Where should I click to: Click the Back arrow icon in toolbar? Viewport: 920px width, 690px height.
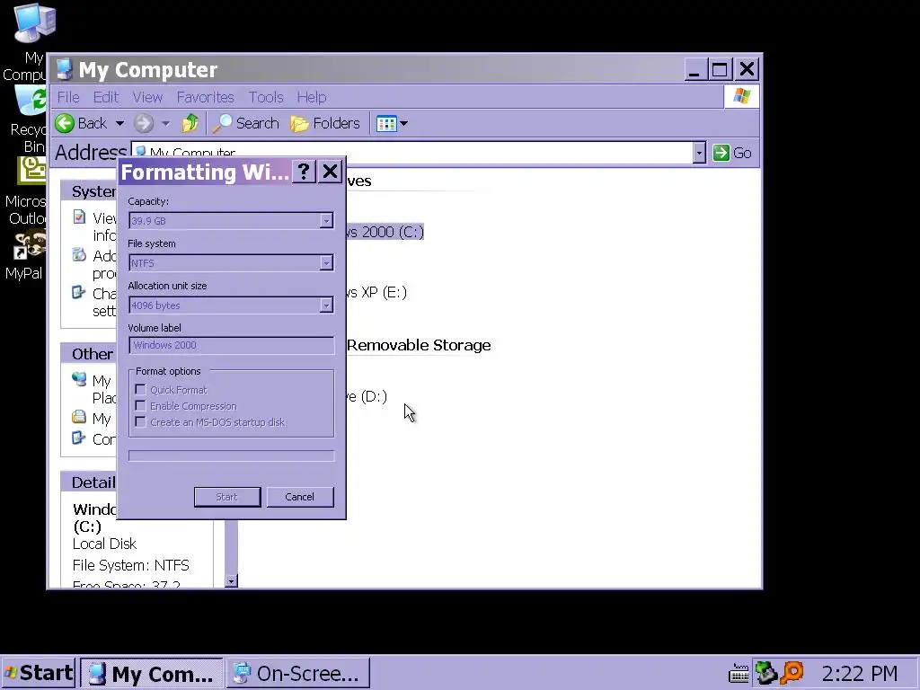point(65,123)
